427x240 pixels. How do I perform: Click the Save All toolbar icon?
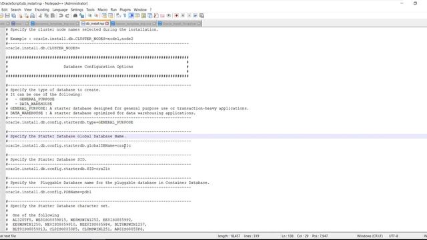tap(13, 15)
